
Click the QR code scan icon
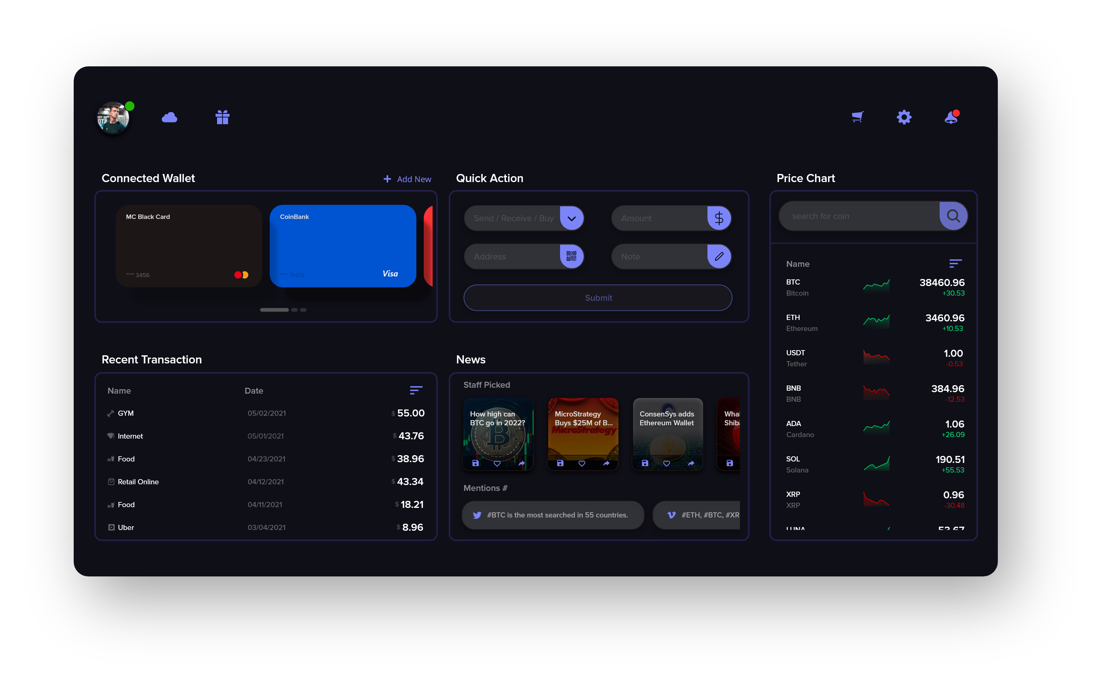coord(572,256)
